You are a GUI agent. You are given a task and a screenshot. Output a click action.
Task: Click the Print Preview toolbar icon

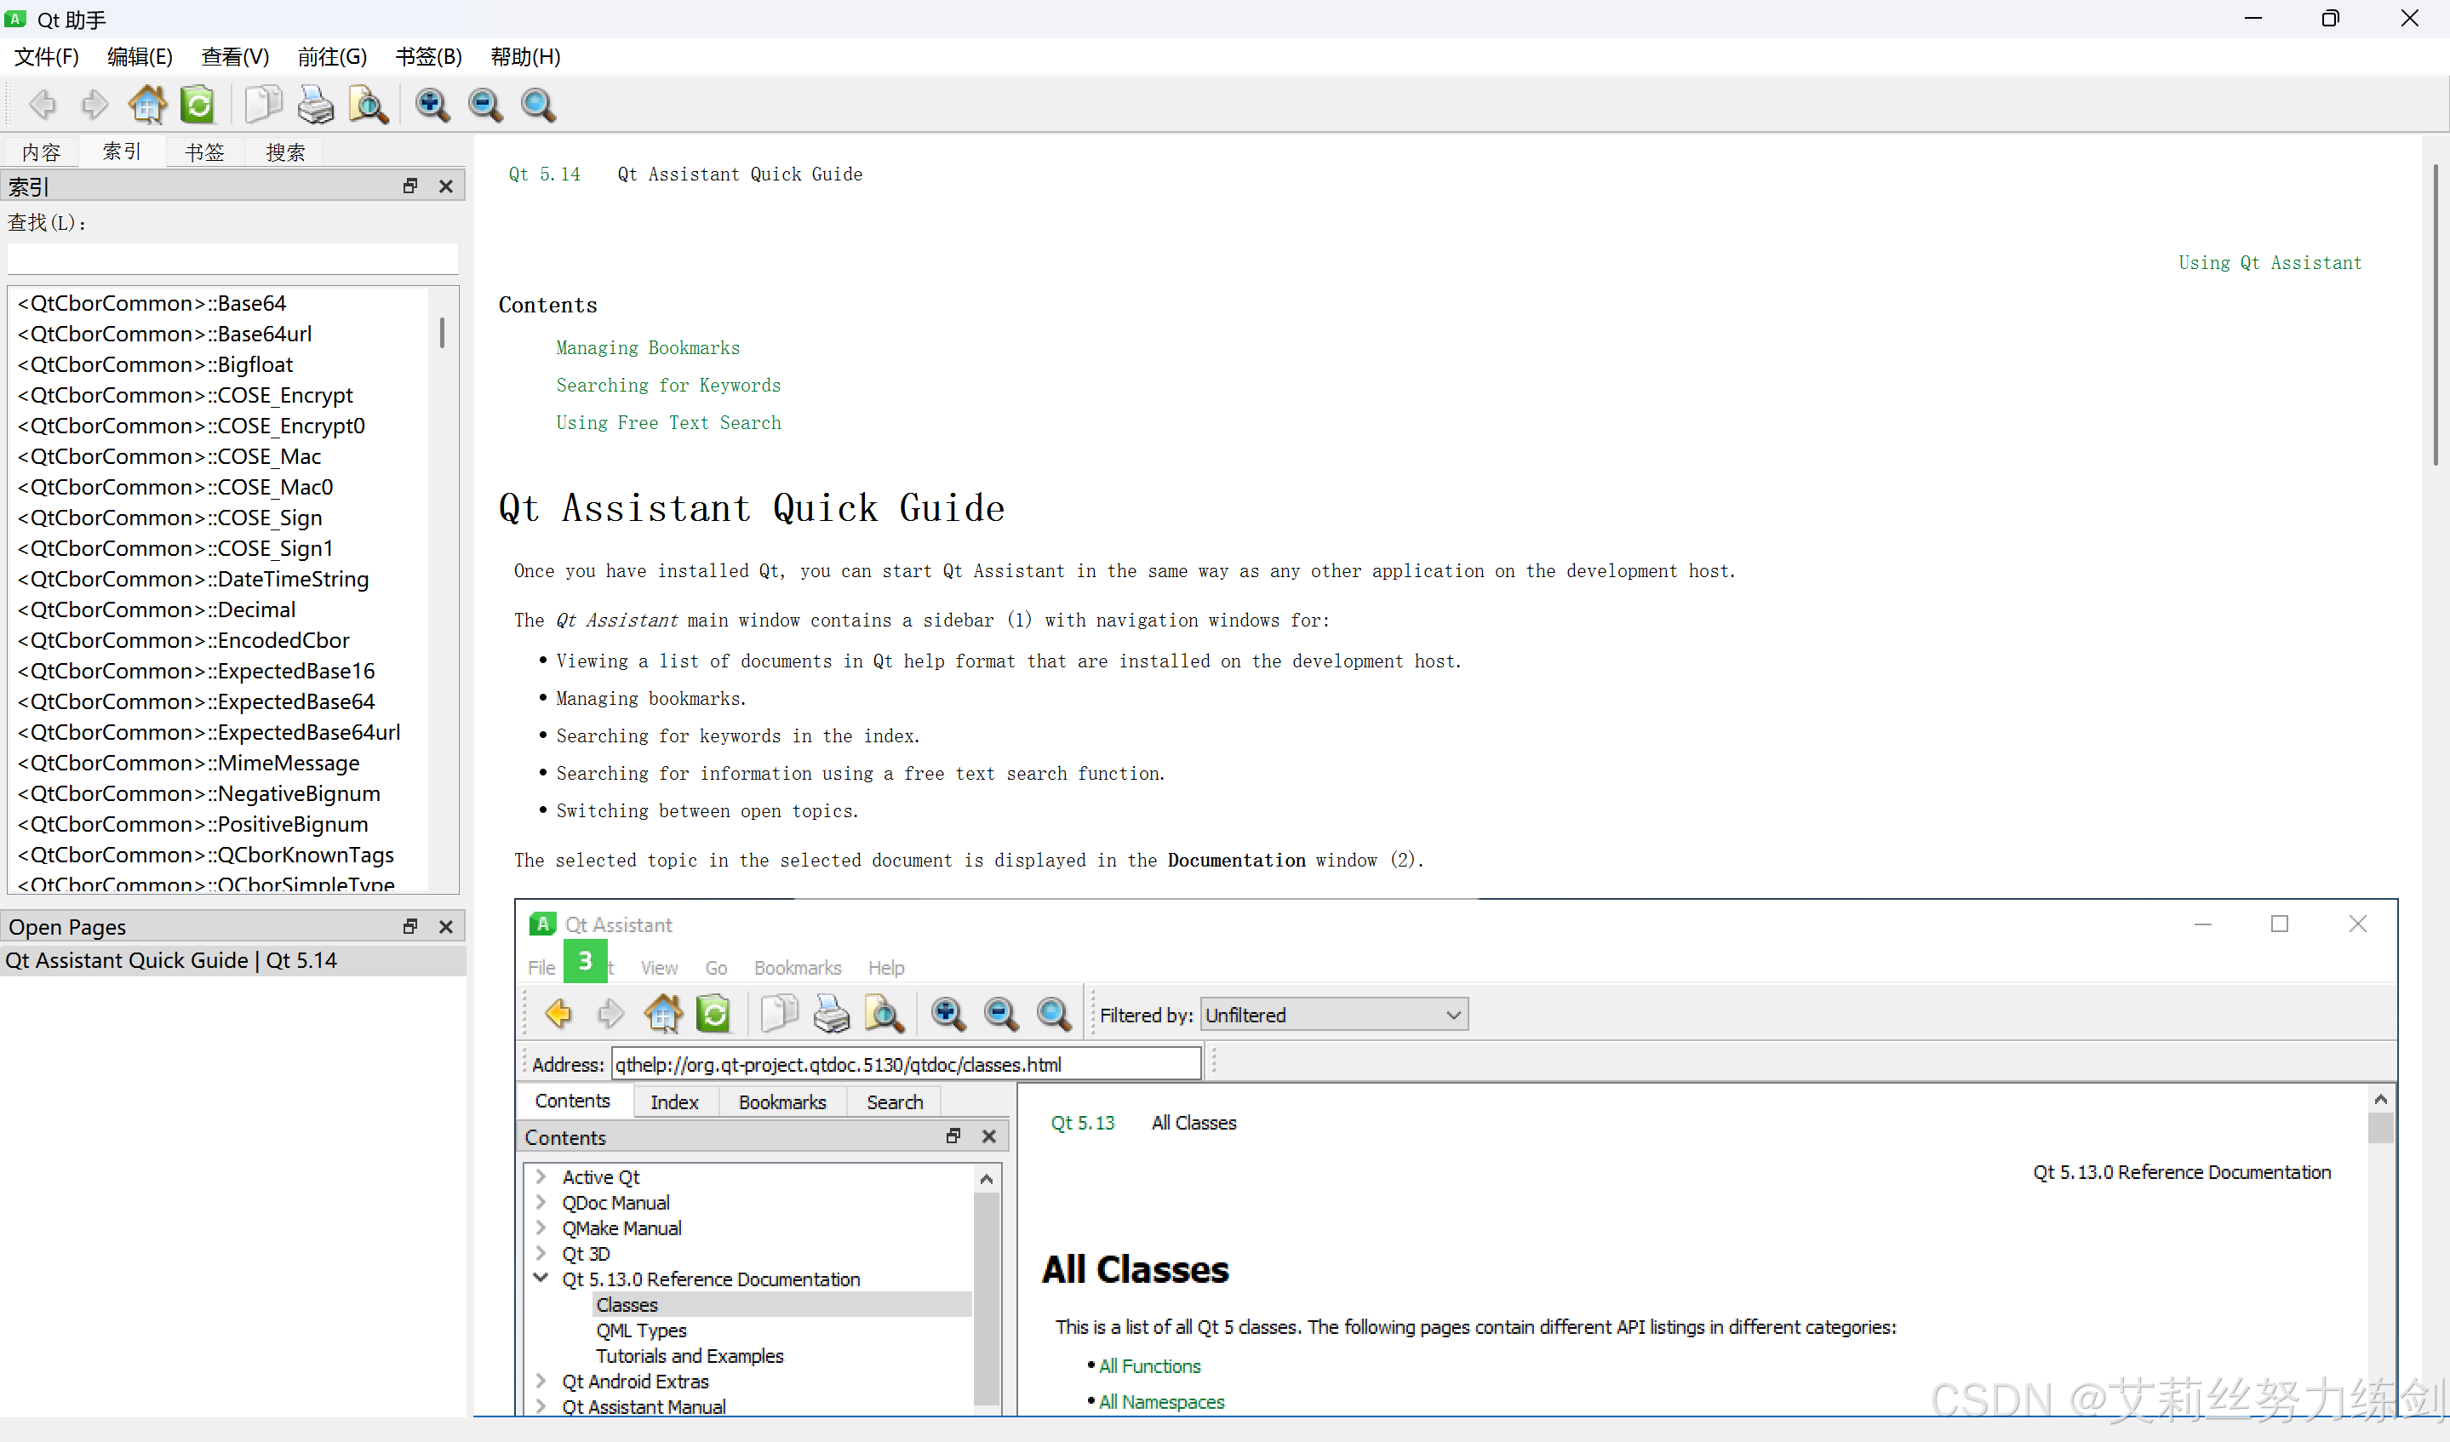(x=369, y=104)
